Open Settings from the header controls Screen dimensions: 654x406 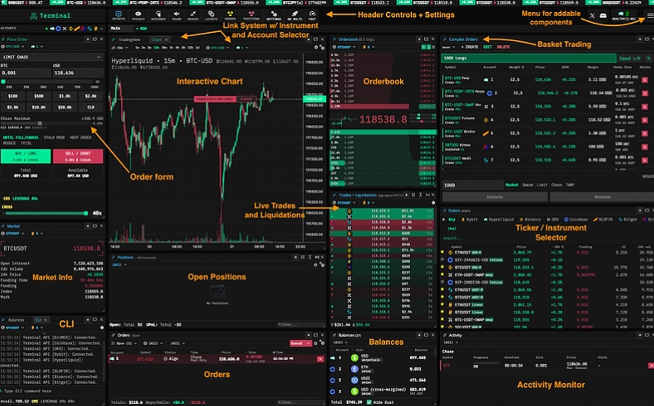point(274,16)
